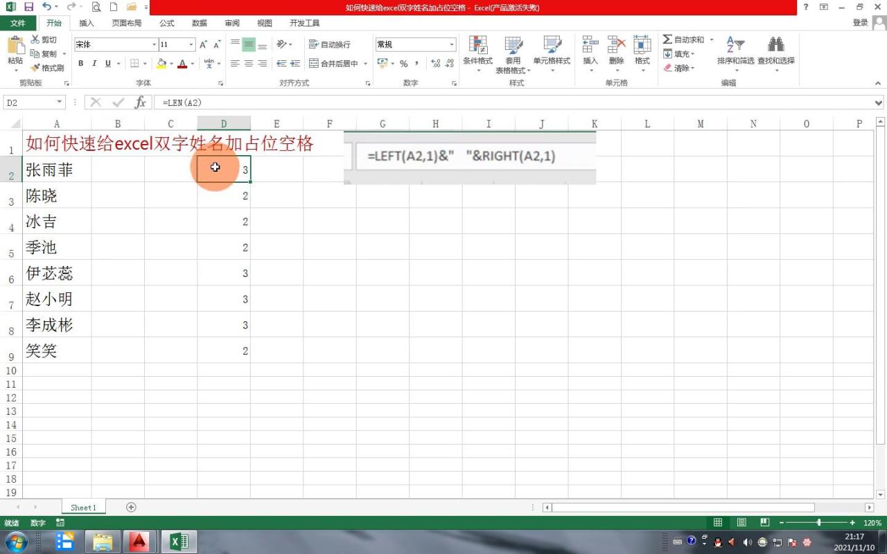The image size is (887, 554).
Task: Open 套用表格格式 table styles
Action: click(x=513, y=55)
